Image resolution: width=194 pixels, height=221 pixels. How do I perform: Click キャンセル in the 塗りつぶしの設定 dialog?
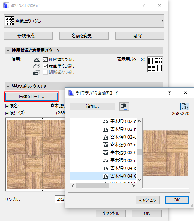[111, 214]
